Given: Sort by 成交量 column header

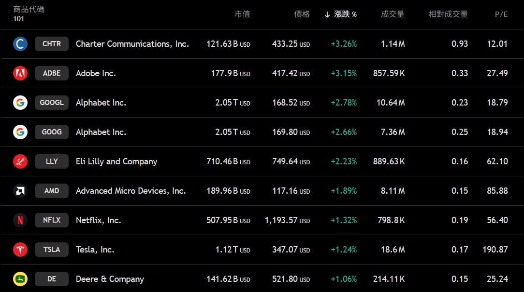Looking at the screenshot, I should pyautogui.click(x=393, y=14).
